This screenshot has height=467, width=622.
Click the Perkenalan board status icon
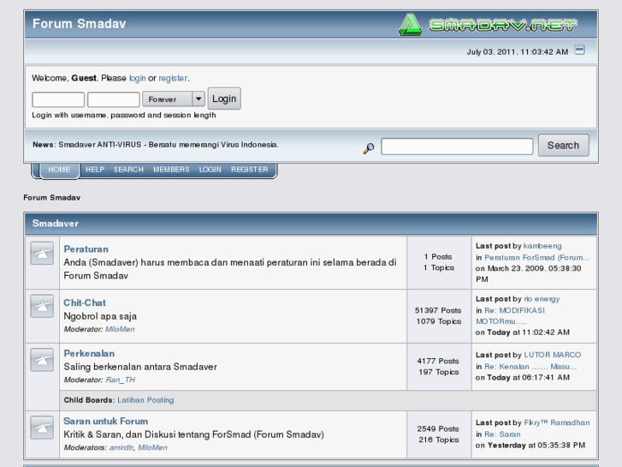(42, 360)
